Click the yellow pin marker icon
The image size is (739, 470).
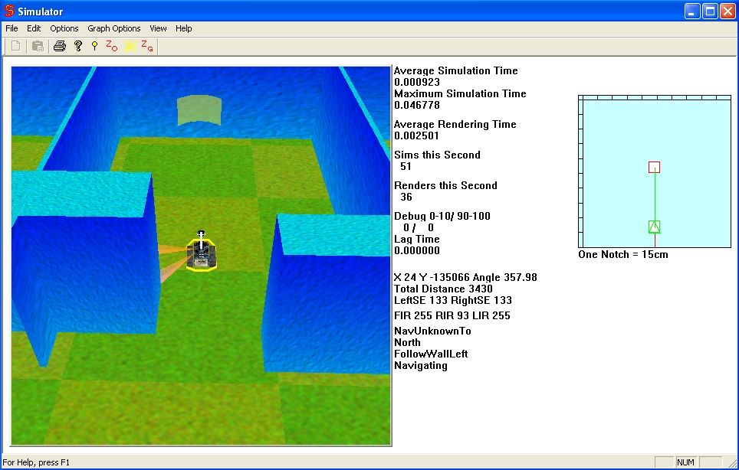pos(94,47)
